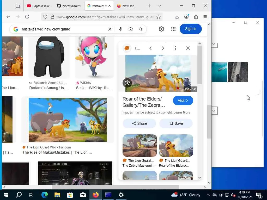This screenshot has height=200, width=267.
Task: Click the tracking protection shield icon
Action: pos(45,17)
